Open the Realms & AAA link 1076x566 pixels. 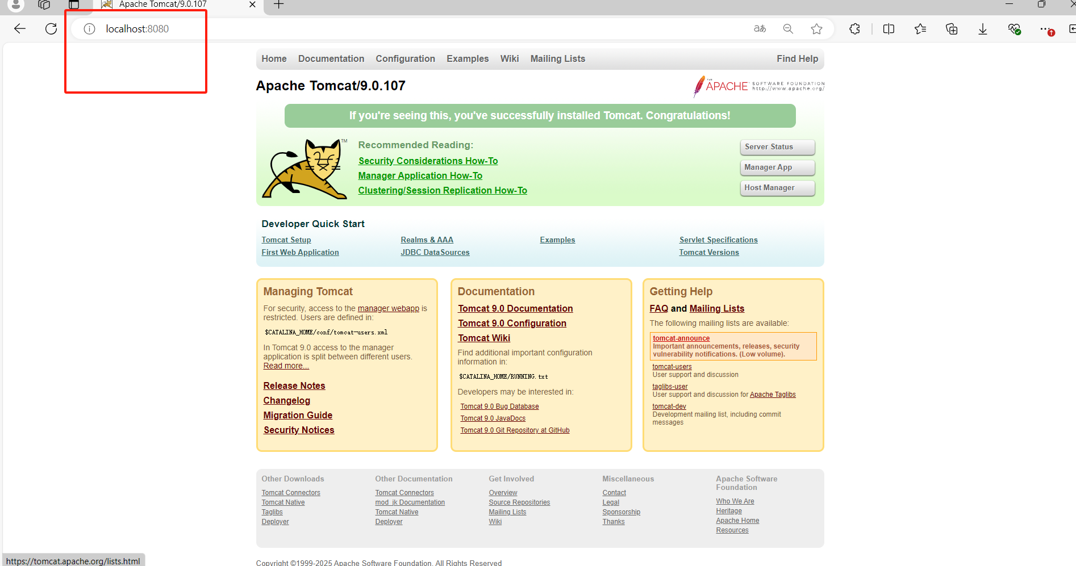427,240
